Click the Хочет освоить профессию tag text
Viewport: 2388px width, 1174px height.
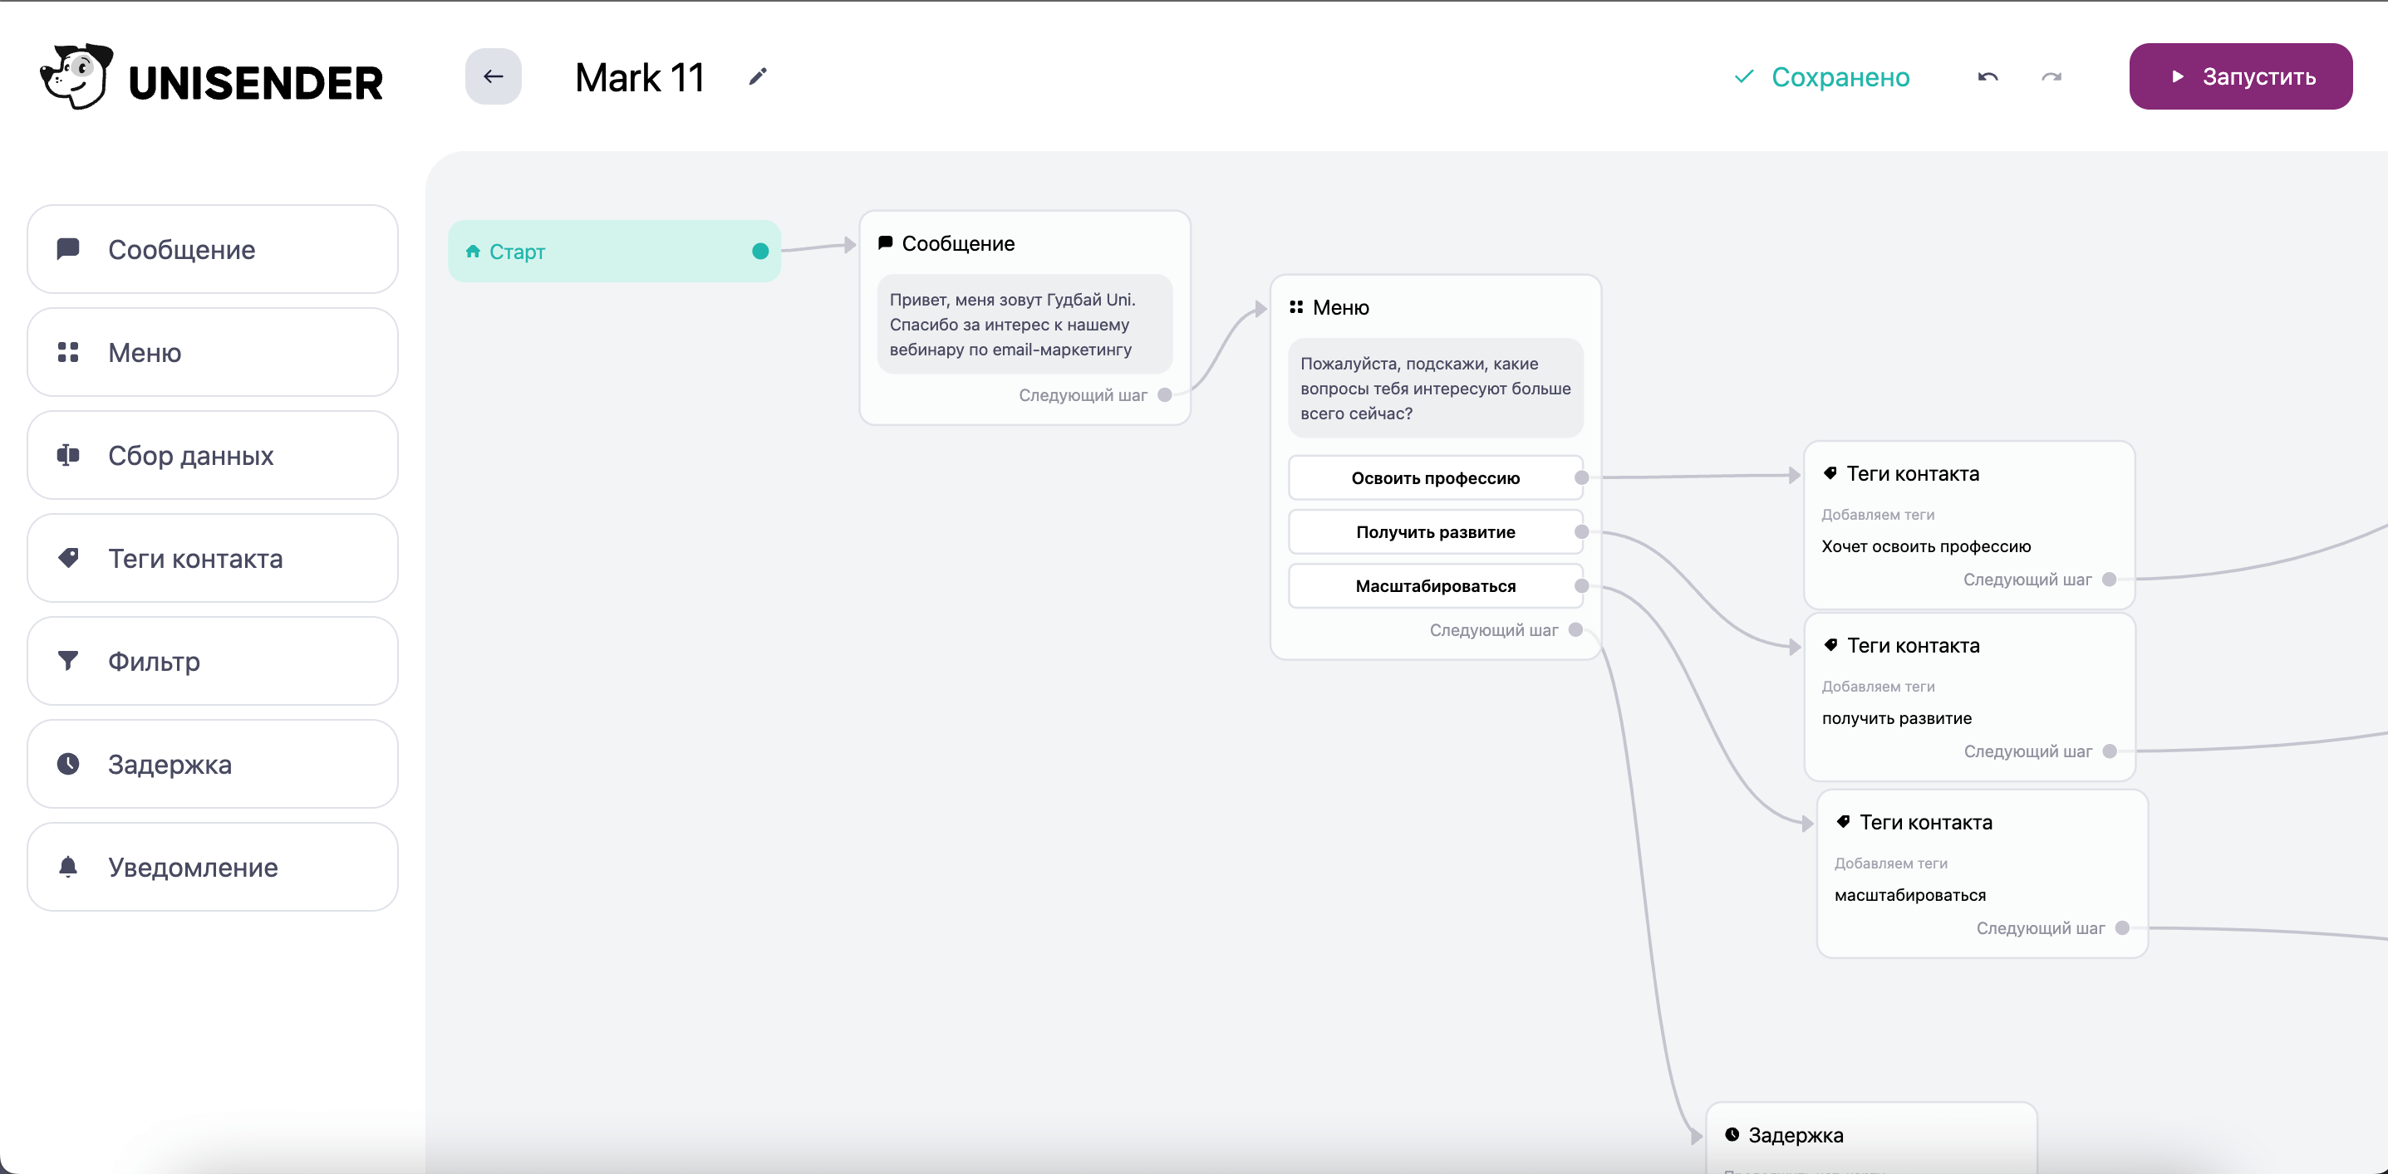1925,546
